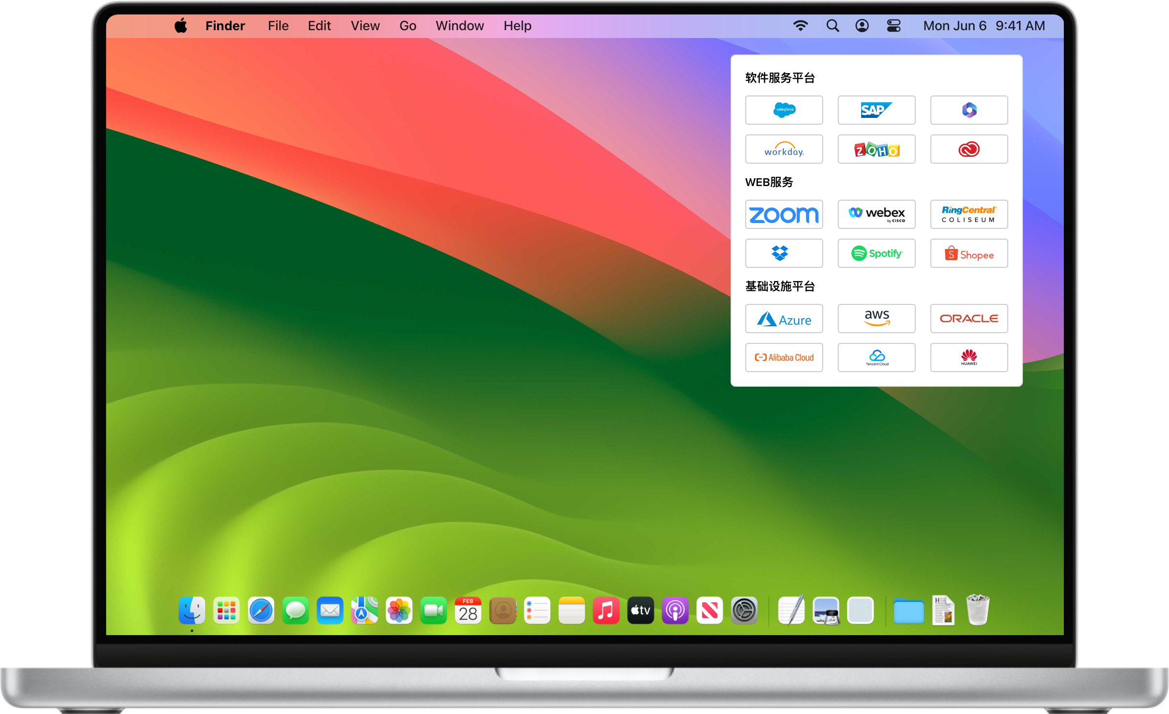
Task: Open the Help menu
Action: pos(517,26)
